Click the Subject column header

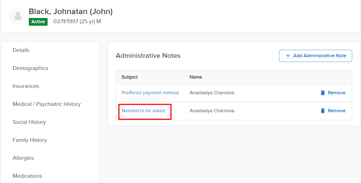pos(130,77)
